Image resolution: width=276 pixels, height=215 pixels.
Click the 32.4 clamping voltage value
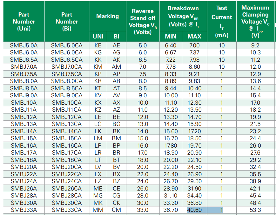[x=255, y=167]
